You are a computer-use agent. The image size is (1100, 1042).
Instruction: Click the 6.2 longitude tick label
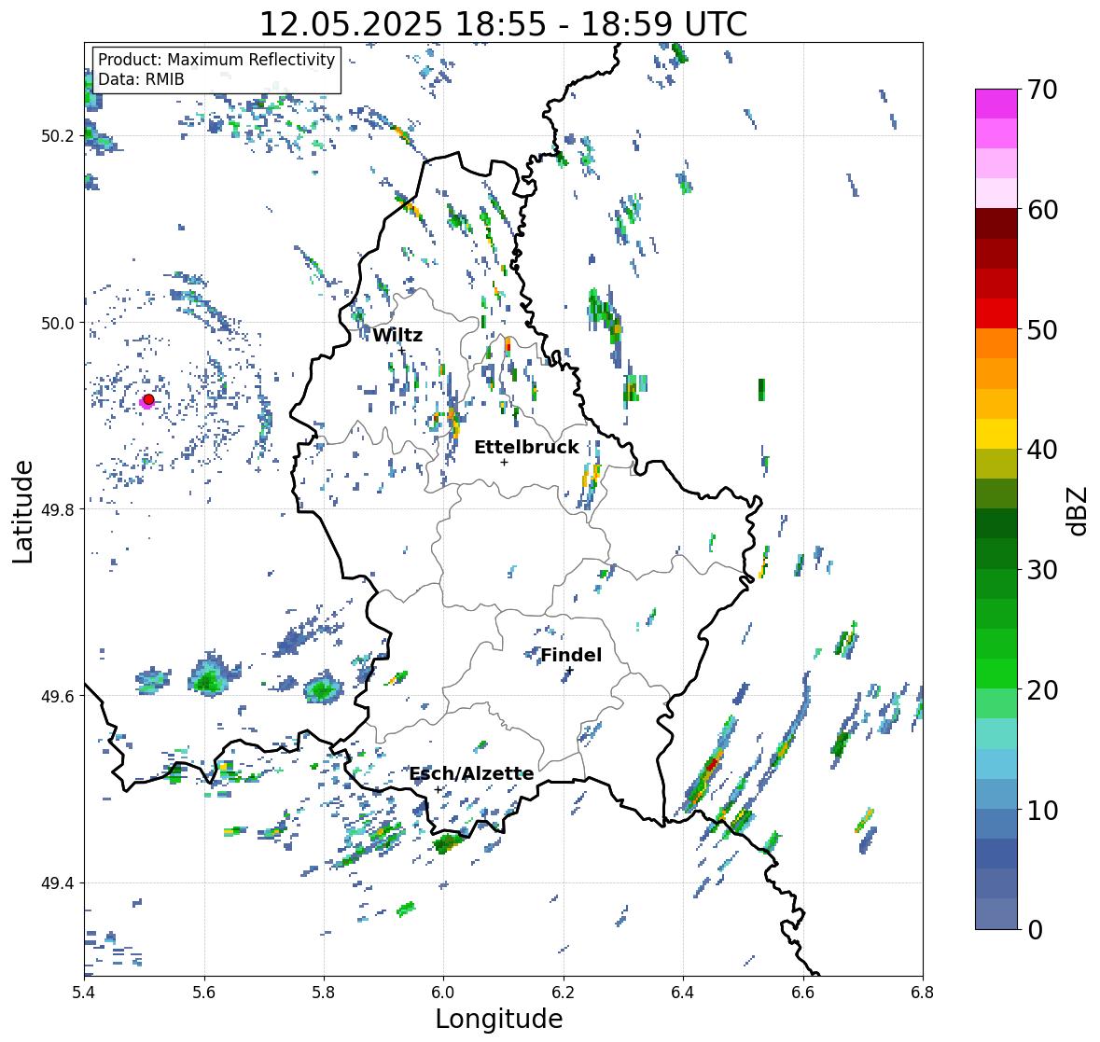pyautogui.click(x=564, y=992)
